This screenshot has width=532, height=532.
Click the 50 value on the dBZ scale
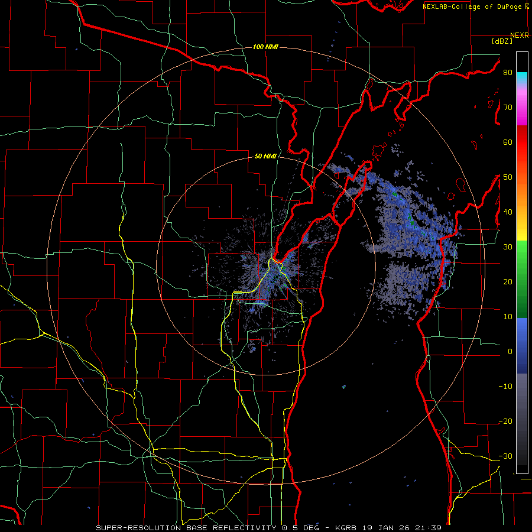click(508, 177)
